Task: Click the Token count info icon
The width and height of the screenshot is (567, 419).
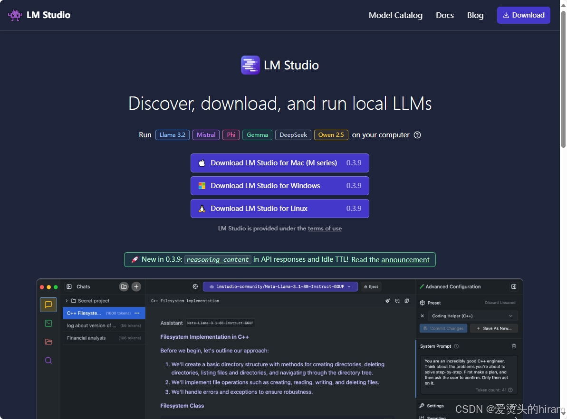Action: click(x=510, y=390)
